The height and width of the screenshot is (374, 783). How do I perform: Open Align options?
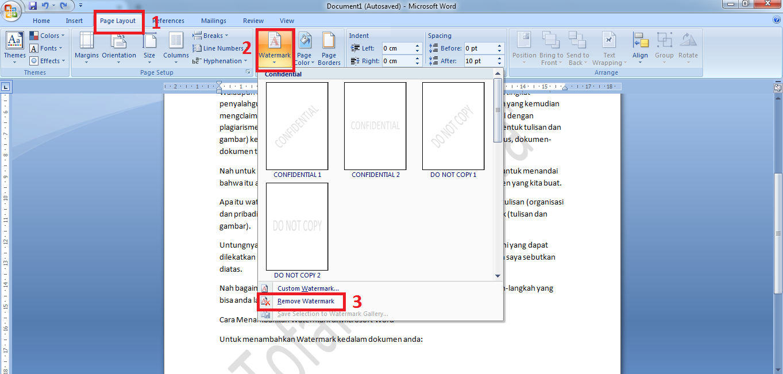pos(640,48)
